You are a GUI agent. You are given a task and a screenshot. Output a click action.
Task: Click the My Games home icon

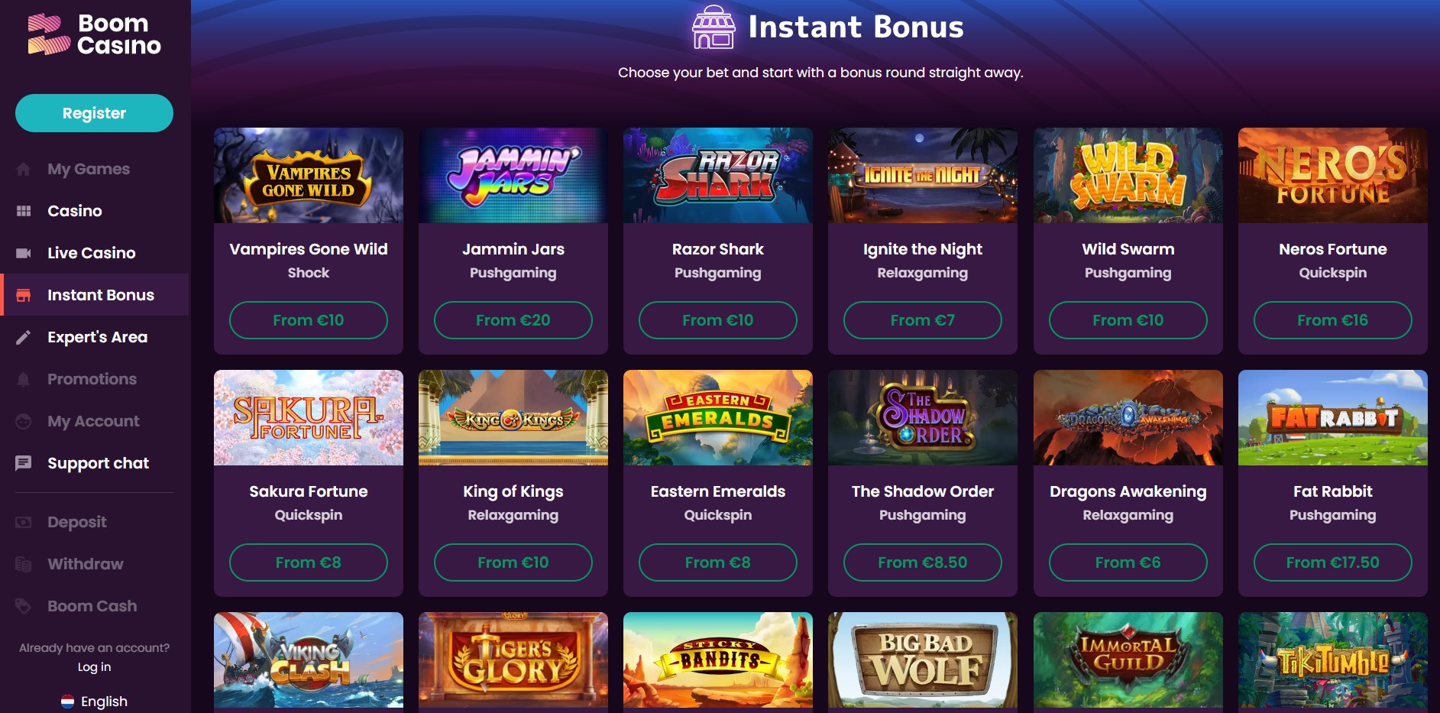24,169
